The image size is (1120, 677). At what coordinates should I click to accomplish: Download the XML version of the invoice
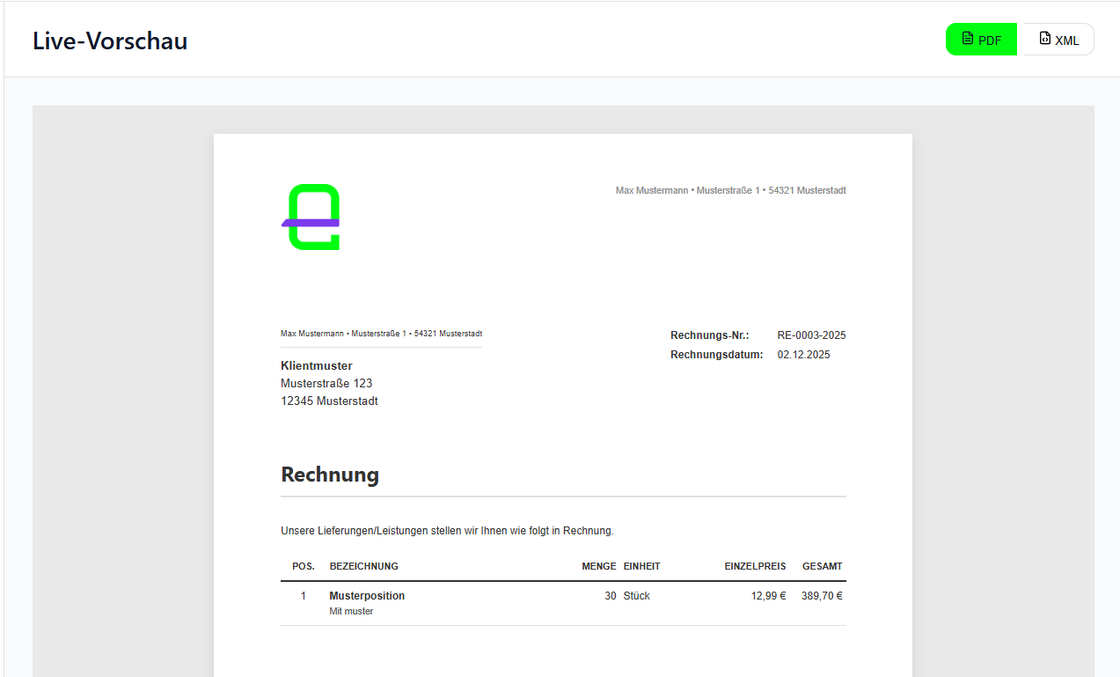[x=1058, y=39]
